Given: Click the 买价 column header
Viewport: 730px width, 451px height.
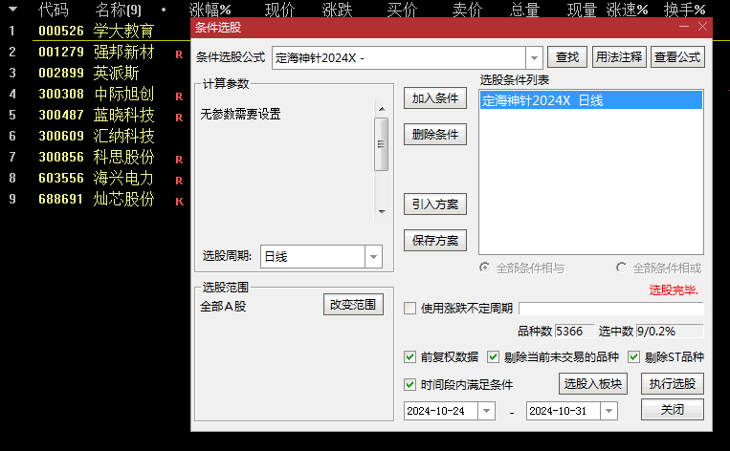Looking at the screenshot, I should click(402, 10).
